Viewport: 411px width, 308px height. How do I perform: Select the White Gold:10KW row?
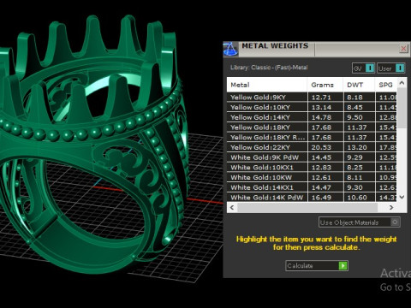(312, 177)
